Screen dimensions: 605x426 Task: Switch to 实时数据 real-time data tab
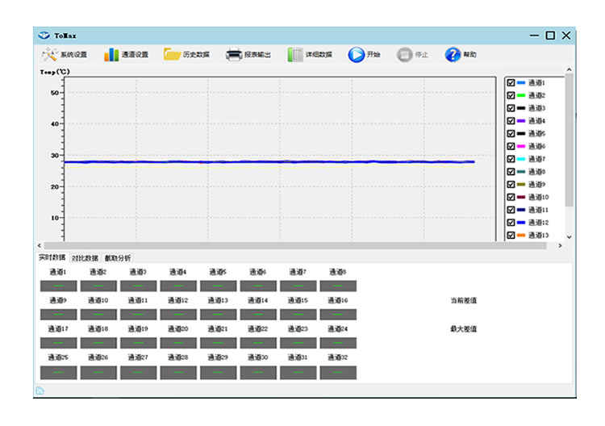click(x=52, y=257)
